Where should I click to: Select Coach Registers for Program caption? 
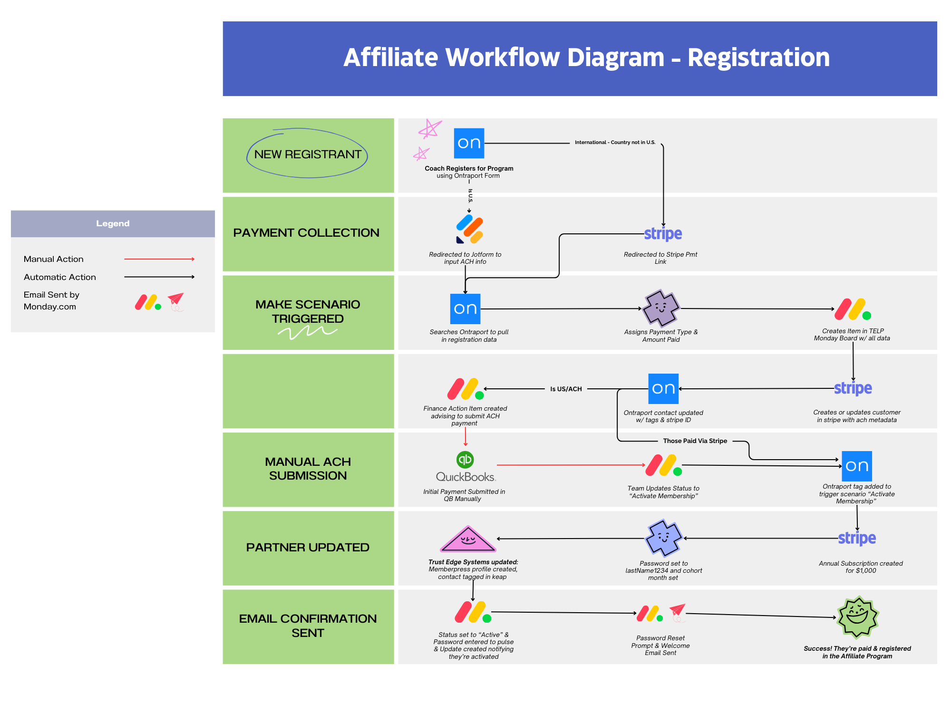point(469,172)
